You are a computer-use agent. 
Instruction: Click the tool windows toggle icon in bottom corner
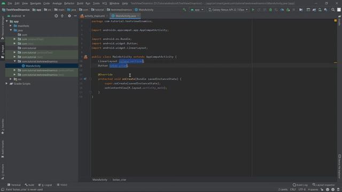(x=3, y=190)
